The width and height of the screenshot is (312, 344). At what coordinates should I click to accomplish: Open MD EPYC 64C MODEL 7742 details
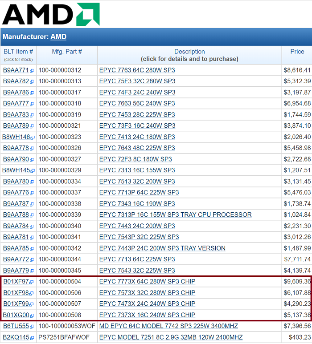pyautogui.click(x=168, y=326)
